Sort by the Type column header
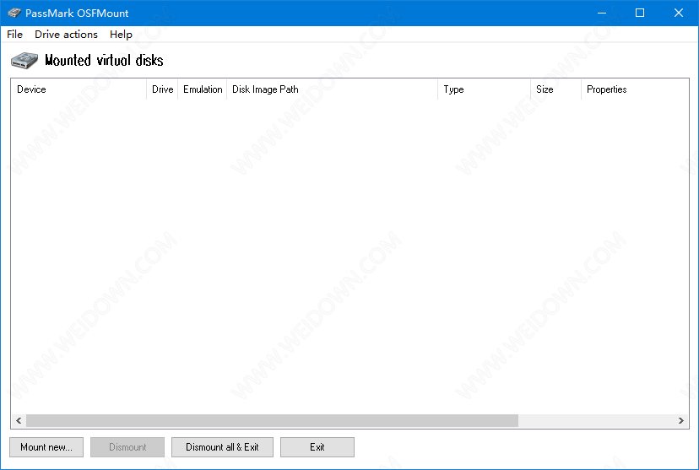The height and width of the screenshot is (470, 699). click(x=484, y=89)
